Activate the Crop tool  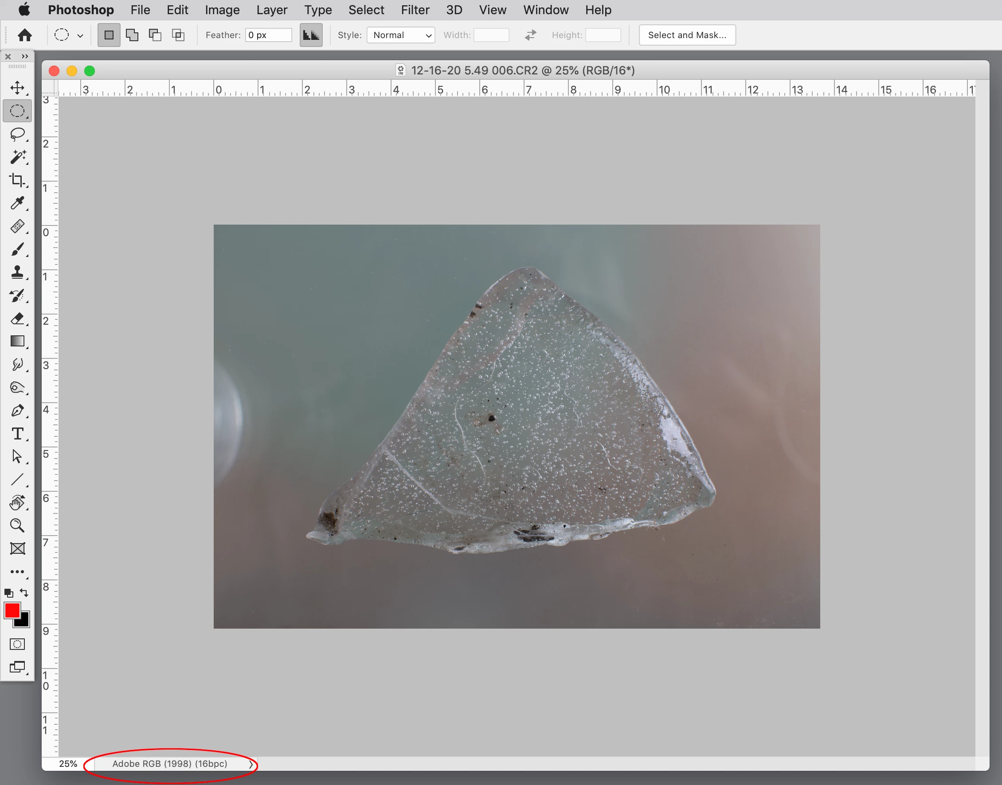[17, 180]
